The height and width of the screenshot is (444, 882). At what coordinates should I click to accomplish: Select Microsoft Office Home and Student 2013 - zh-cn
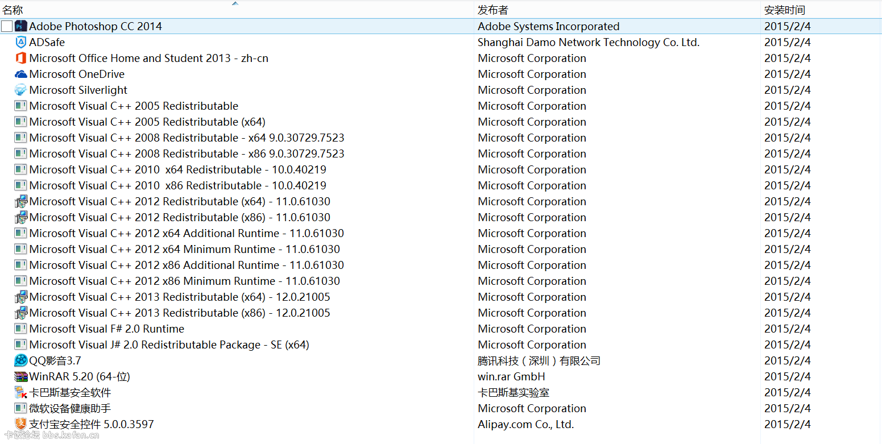[149, 58]
